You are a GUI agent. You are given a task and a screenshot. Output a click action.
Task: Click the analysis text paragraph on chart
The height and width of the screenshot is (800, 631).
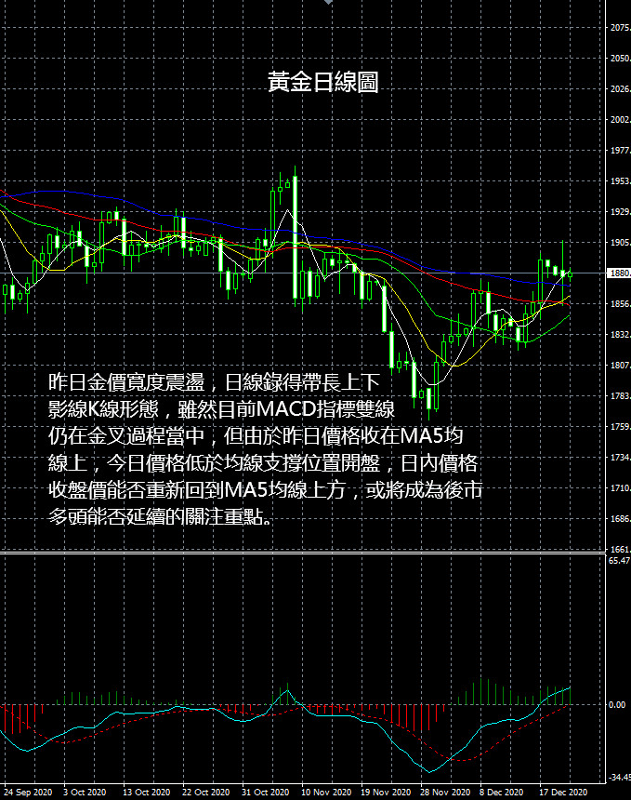point(264,449)
